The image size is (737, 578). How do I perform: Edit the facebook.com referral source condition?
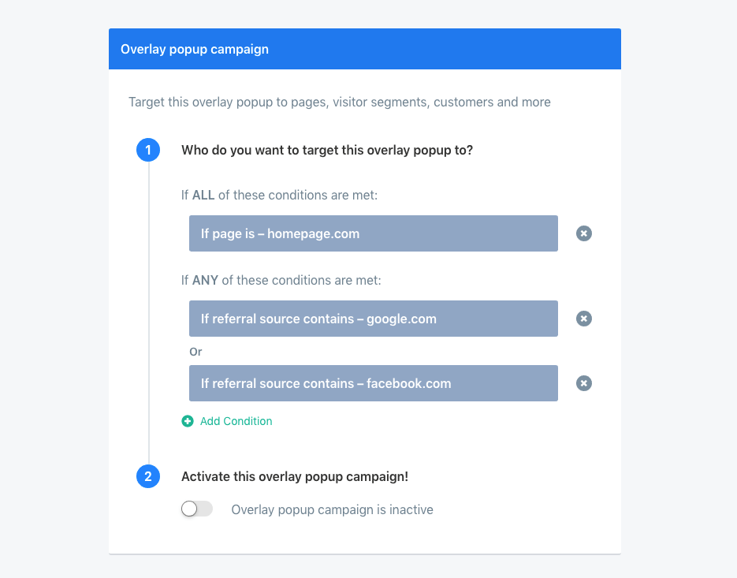pos(373,383)
